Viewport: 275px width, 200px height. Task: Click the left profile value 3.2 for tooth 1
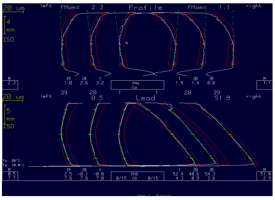[x=100, y=83]
